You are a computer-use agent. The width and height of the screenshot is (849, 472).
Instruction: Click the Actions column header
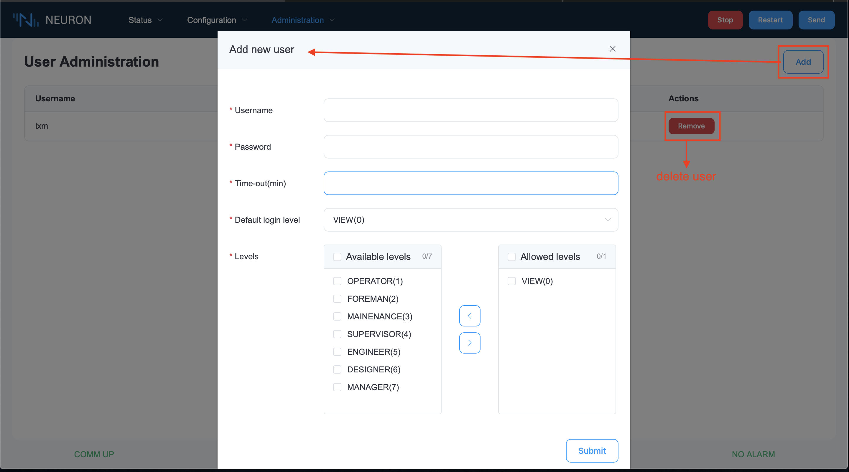[x=683, y=98]
